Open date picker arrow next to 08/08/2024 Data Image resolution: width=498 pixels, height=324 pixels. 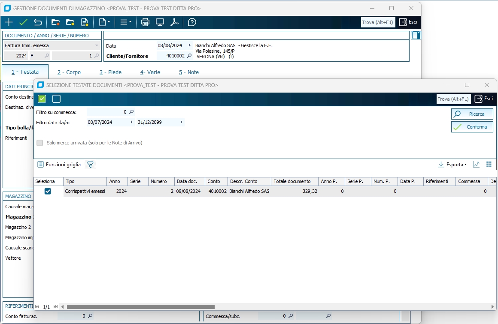pyautogui.click(x=190, y=45)
